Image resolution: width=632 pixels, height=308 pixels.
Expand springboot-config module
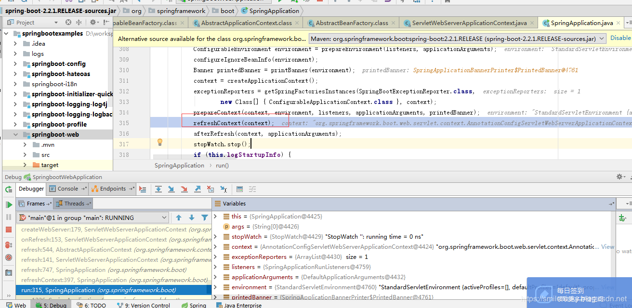coord(15,64)
